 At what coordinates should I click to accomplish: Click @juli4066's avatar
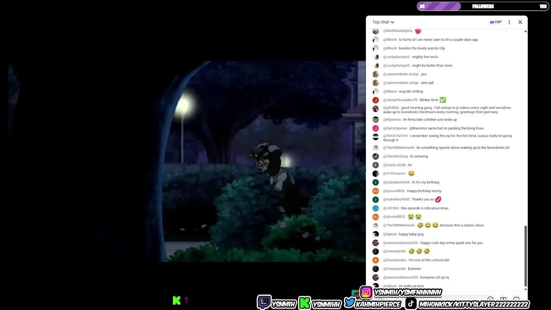376,108
